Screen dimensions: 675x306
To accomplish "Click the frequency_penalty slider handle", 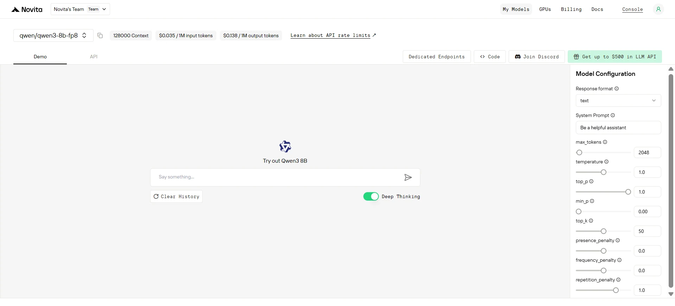I will (604, 271).
